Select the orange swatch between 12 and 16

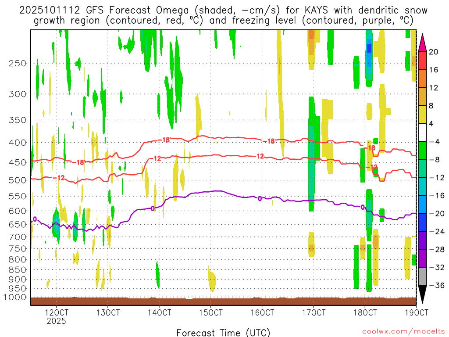click(423, 79)
